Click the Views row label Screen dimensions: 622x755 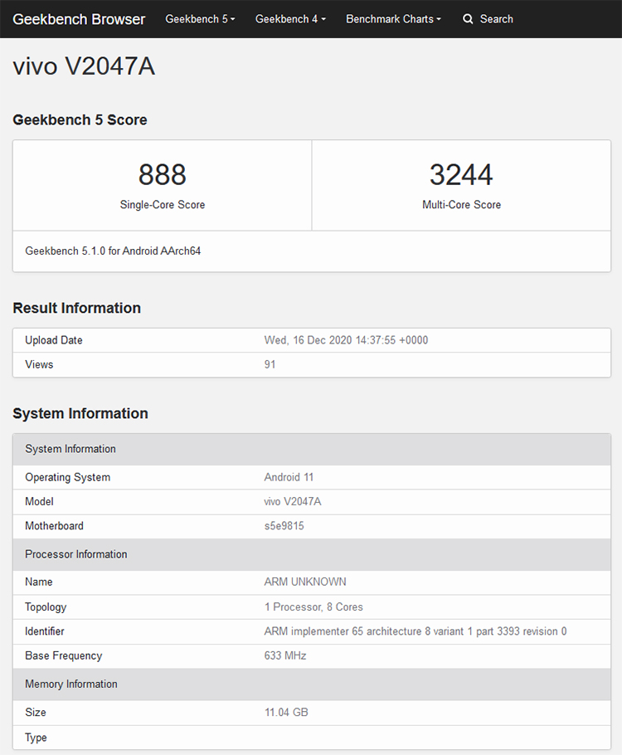(39, 364)
